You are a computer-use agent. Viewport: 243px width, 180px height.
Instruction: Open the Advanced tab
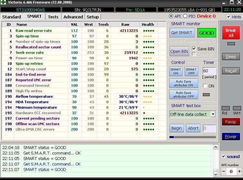(x=73, y=17)
